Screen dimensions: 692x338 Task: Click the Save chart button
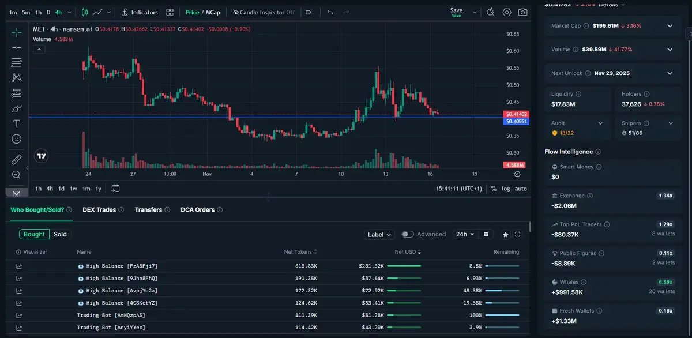pyautogui.click(x=456, y=11)
